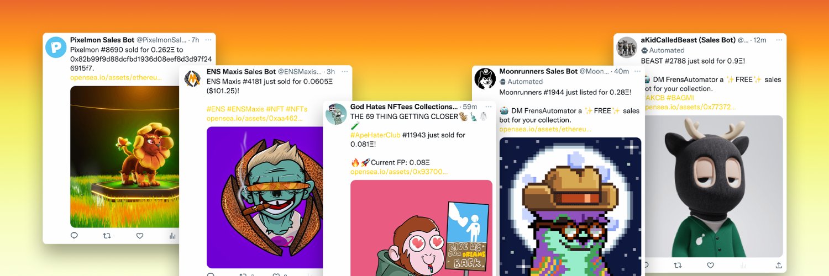Like the Pixelmon #8690 sale tweet
Screen dimensions: 829x276
click(x=140, y=236)
